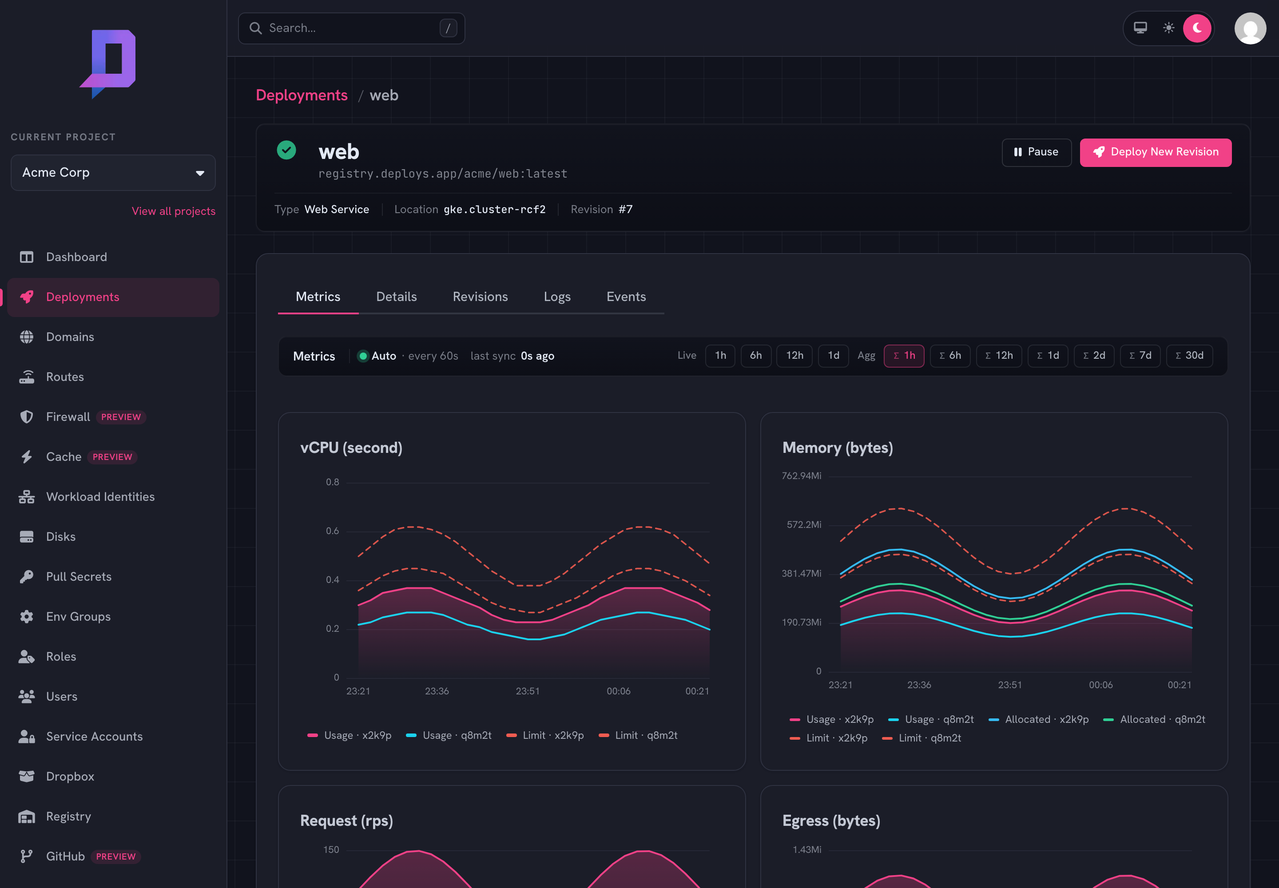Click the Registry warehouse icon
Screen dimensions: 1279x888
26,817
